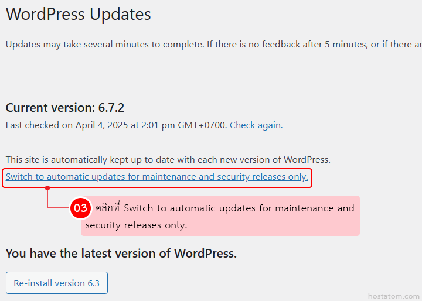Click the red connector dot under the link
Viewport: 422px width, 301px height.
[47, 188]
